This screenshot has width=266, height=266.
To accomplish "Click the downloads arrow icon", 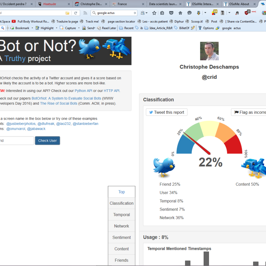I will click(198, 13).
